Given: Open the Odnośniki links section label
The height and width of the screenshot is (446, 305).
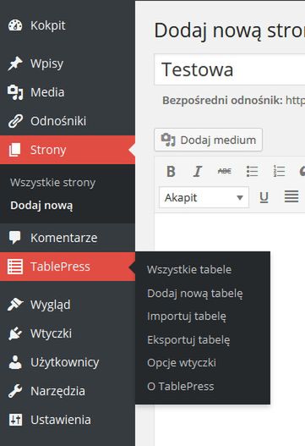Looking at the screenshot, I should [x=58, y=121].
